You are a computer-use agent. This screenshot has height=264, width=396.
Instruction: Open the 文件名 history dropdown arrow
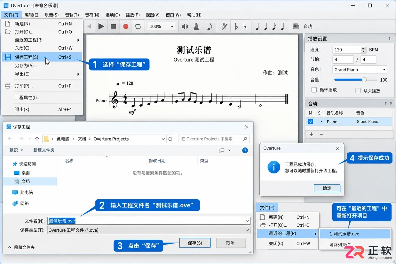click(247, 221)
